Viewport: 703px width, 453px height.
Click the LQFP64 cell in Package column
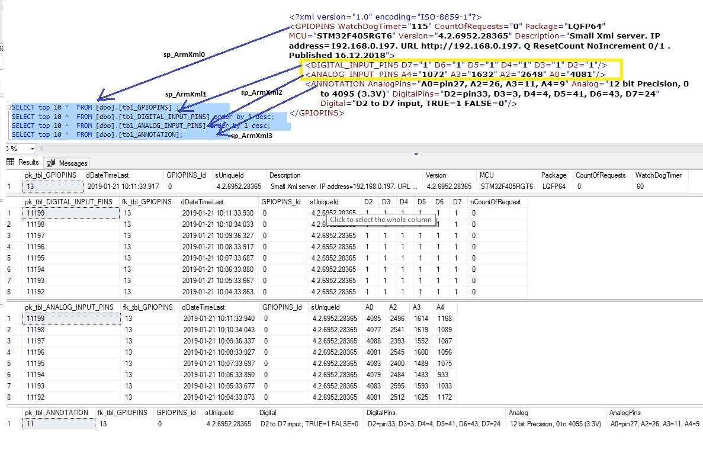[554, 187]
